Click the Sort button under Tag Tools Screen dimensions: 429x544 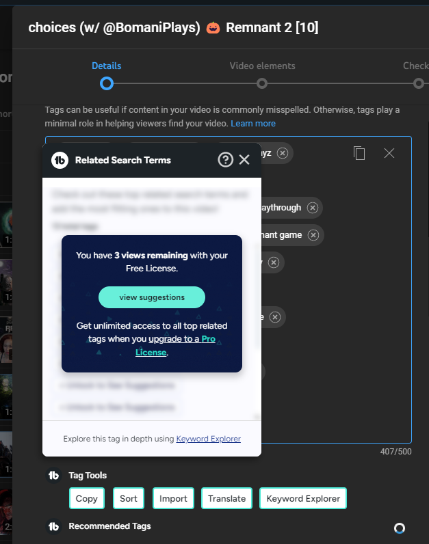click(129, 498)
